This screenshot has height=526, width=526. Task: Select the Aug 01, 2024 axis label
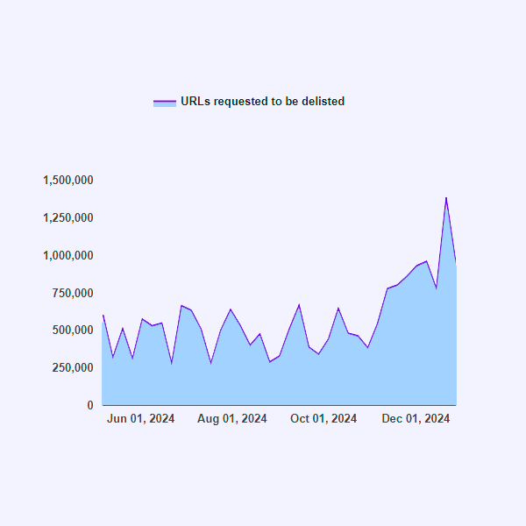point(232,419)
